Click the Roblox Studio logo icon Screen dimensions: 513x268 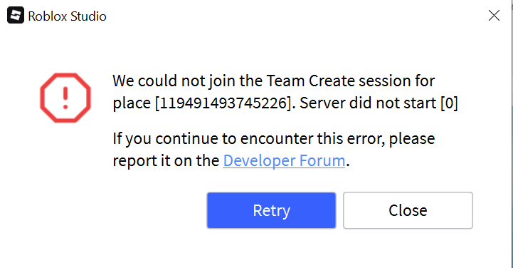[16, 16]
